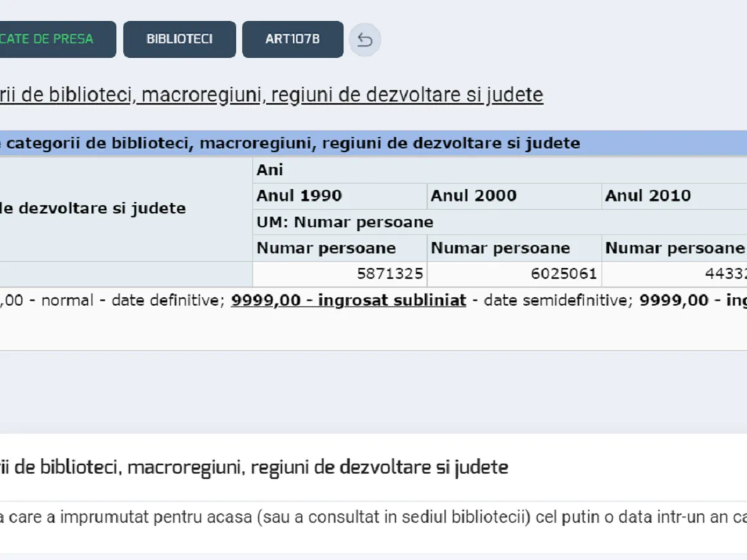Click 'Numar persoane' under Anul 2010
747x560 pixels.
674,248
